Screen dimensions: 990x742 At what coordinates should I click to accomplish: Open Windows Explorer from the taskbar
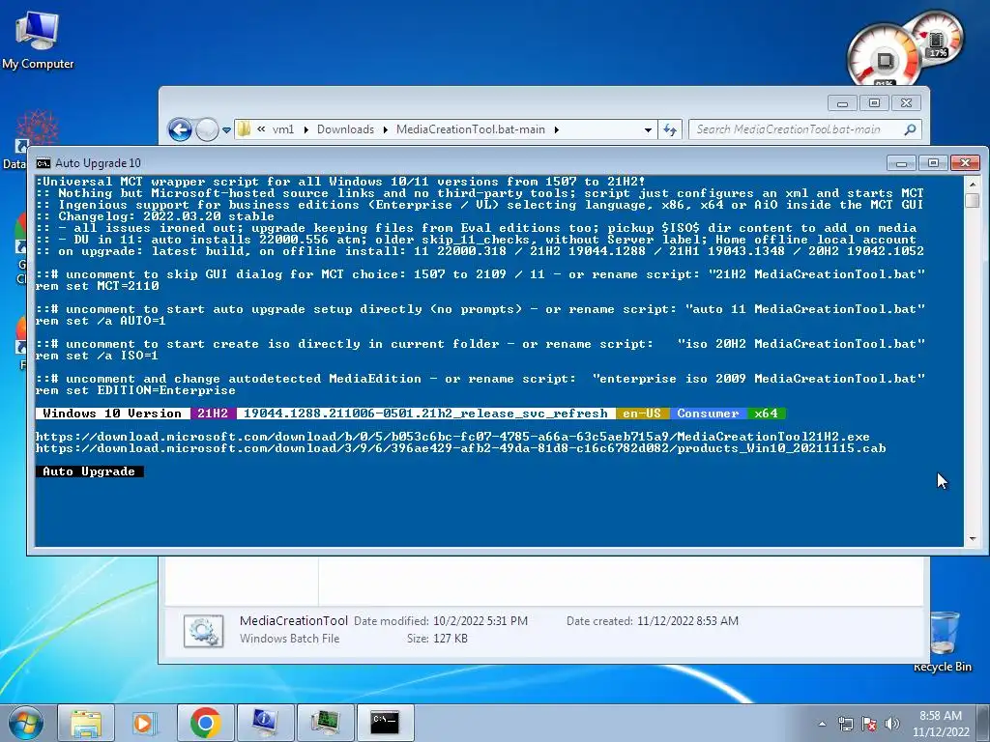(x=86, y=723)
